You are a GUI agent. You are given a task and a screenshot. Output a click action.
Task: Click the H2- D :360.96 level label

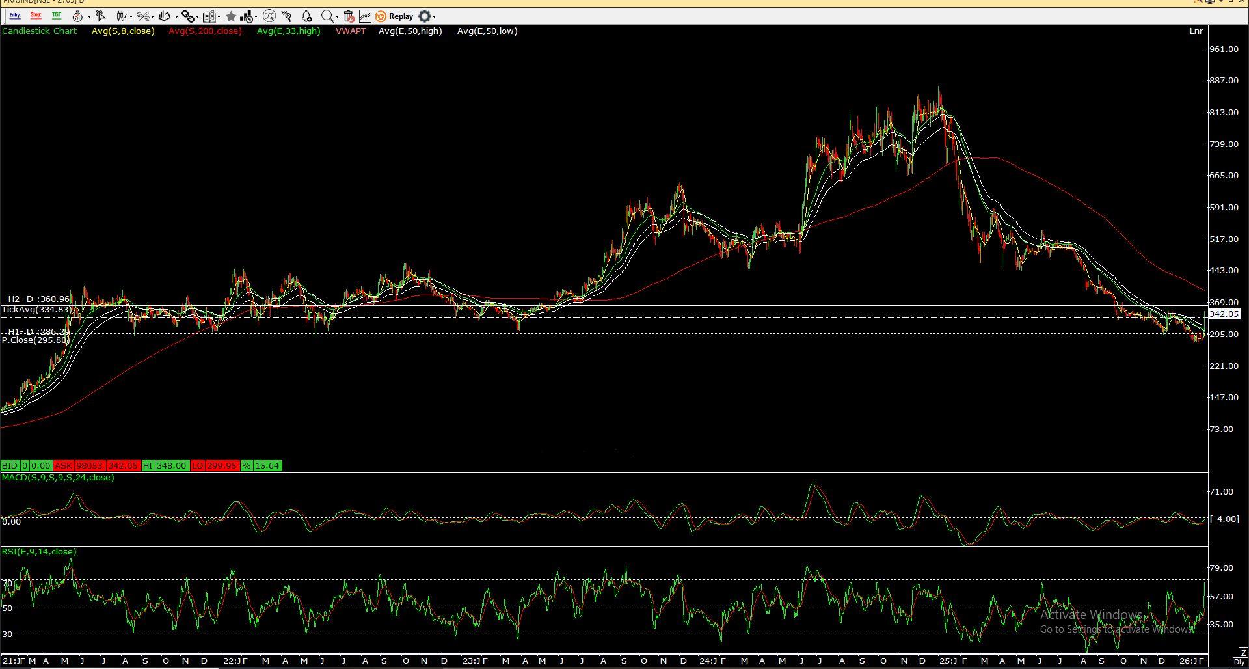coord(39,299)
